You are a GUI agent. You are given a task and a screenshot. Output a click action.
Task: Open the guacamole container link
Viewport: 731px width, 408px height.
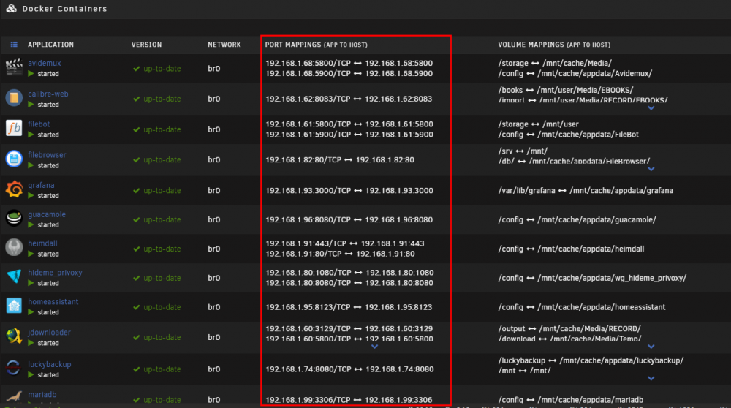(47, 214)
